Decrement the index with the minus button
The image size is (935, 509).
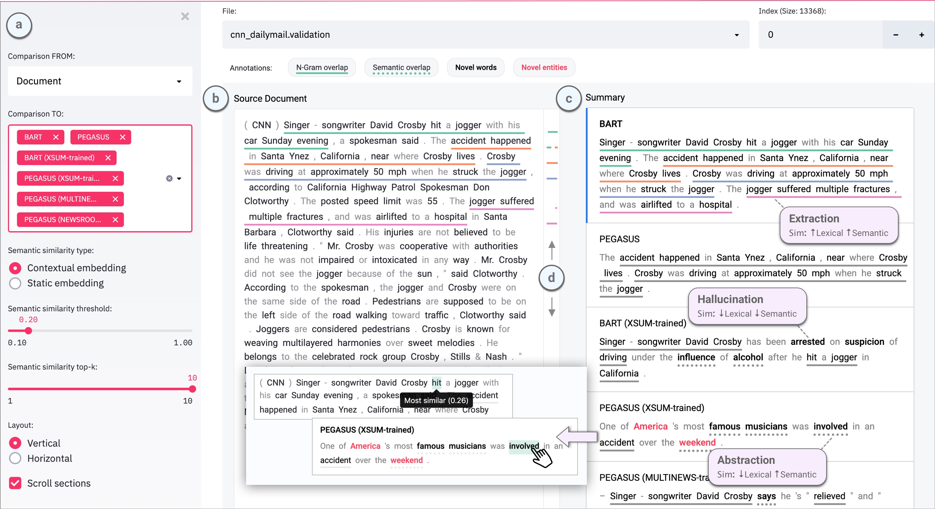tap(896, 35)
